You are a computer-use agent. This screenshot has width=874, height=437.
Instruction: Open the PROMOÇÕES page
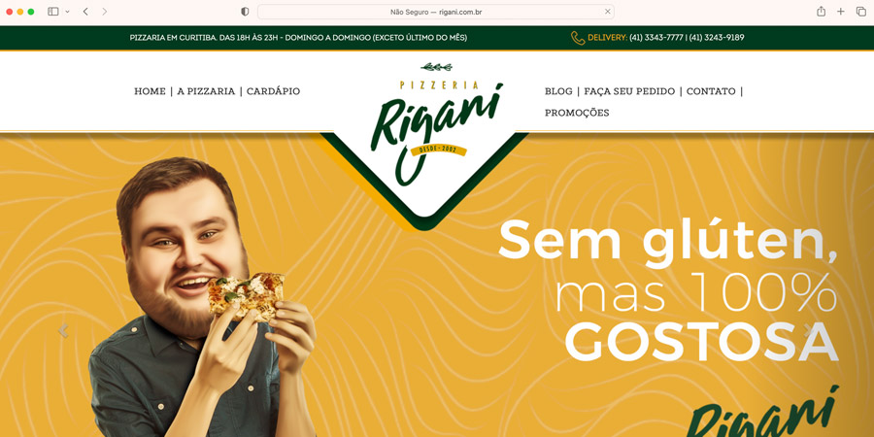(577, 113)
